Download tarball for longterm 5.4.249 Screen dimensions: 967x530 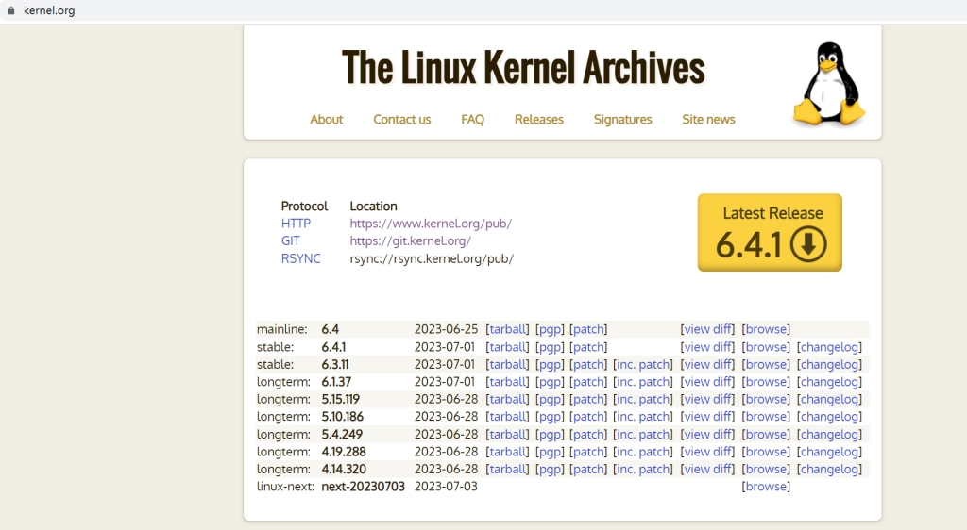point(507,435)
